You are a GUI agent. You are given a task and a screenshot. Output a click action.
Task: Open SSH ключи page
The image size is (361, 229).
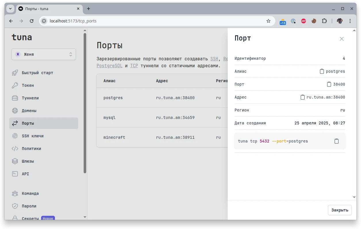[x=44, y=136]
